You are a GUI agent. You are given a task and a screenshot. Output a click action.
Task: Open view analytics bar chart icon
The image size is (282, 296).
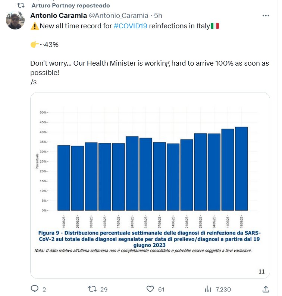[208, 289]
